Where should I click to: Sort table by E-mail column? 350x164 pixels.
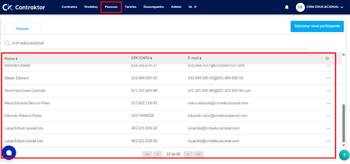[195, 58]
